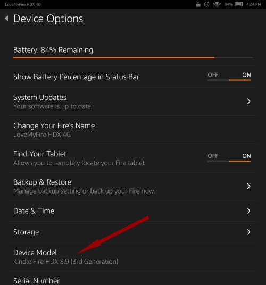
Task: Toggle Show Battery Percentage in Status Bar switch
Action: [x=229, y=77]
